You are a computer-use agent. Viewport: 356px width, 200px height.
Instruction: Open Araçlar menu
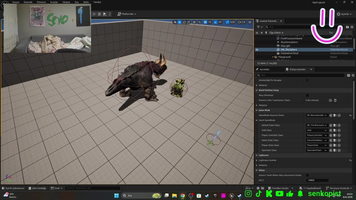click(54, 2)
